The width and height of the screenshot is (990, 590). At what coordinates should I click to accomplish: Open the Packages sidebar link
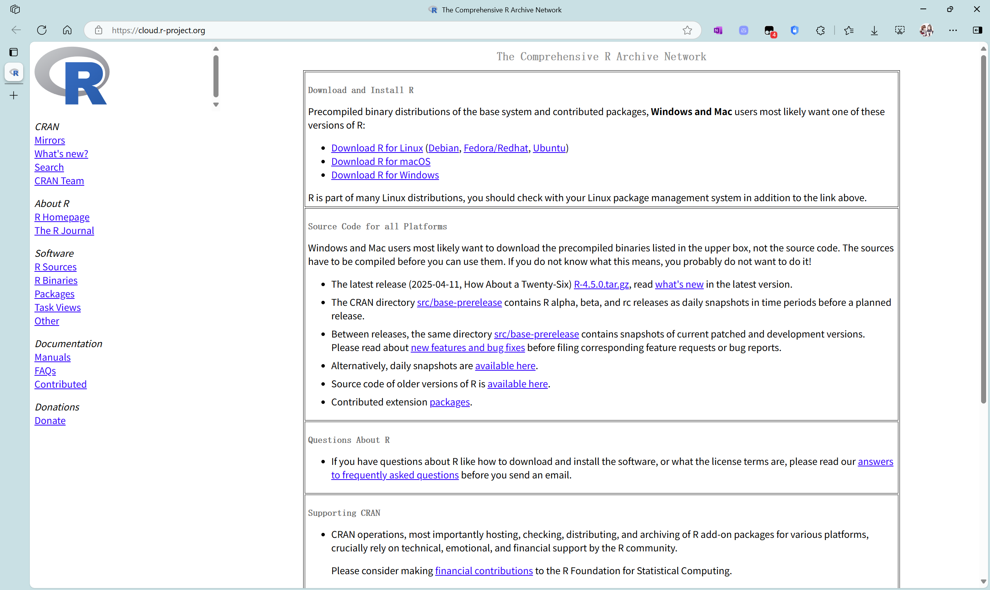point(55,294)
